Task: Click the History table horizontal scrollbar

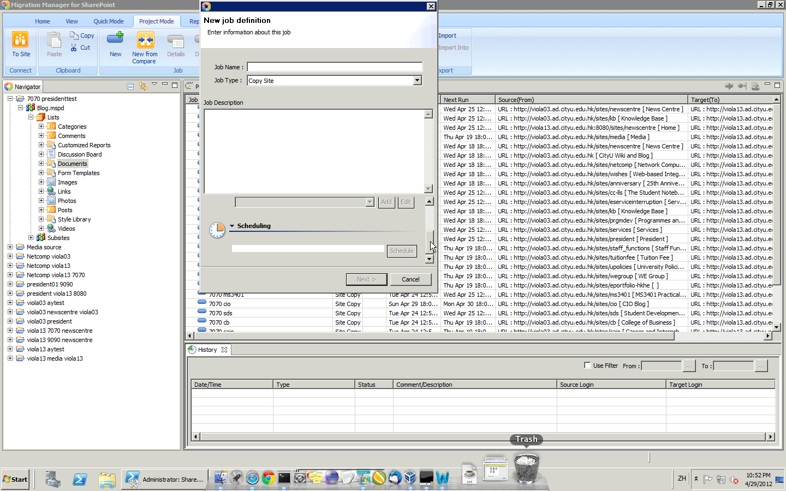Action: pyautogui.click(x=483, y=436)
